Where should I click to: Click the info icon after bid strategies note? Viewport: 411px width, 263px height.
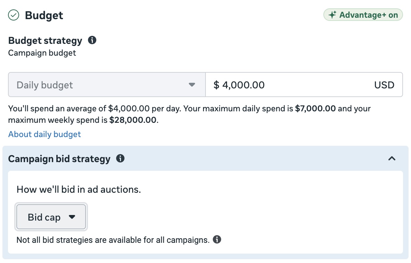[217, 239]
